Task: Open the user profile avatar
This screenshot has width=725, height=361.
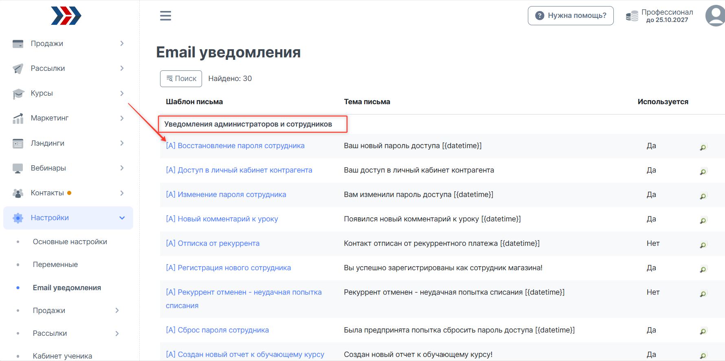Action: [x=716, y=15]
